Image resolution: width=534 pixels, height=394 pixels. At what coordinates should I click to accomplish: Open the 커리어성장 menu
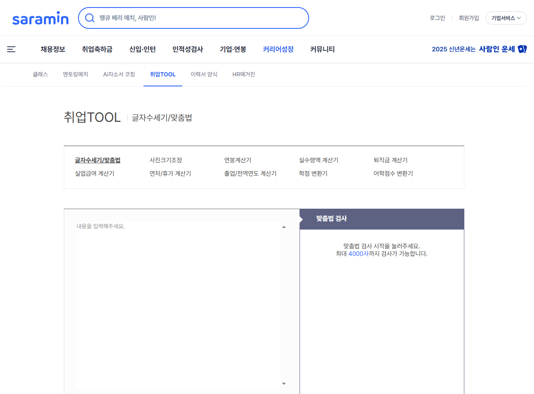278,49
